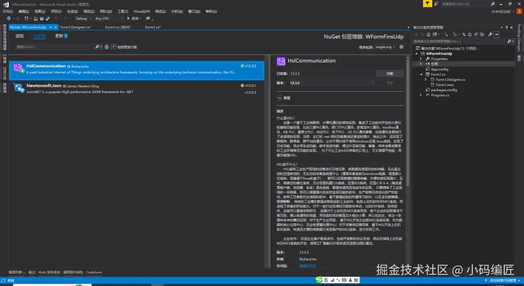Click the Sogou input method icon
This screenshot has height=286, width=524.
coord(319,280)
